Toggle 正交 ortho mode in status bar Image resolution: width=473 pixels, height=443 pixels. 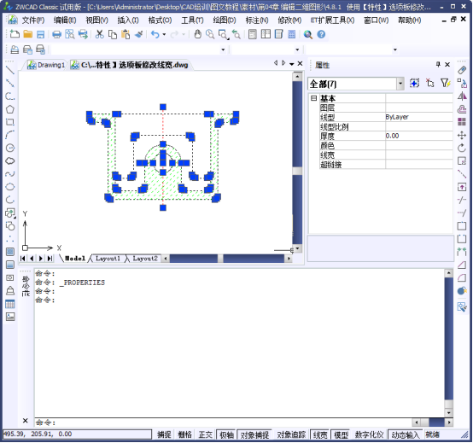[206, 434]
